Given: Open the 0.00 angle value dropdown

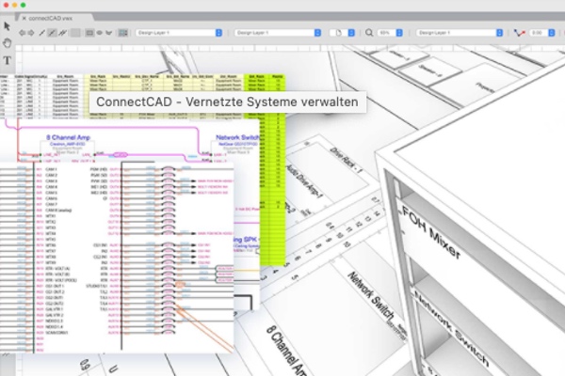Looking at the screenshot, I should [x=542, y=33].
